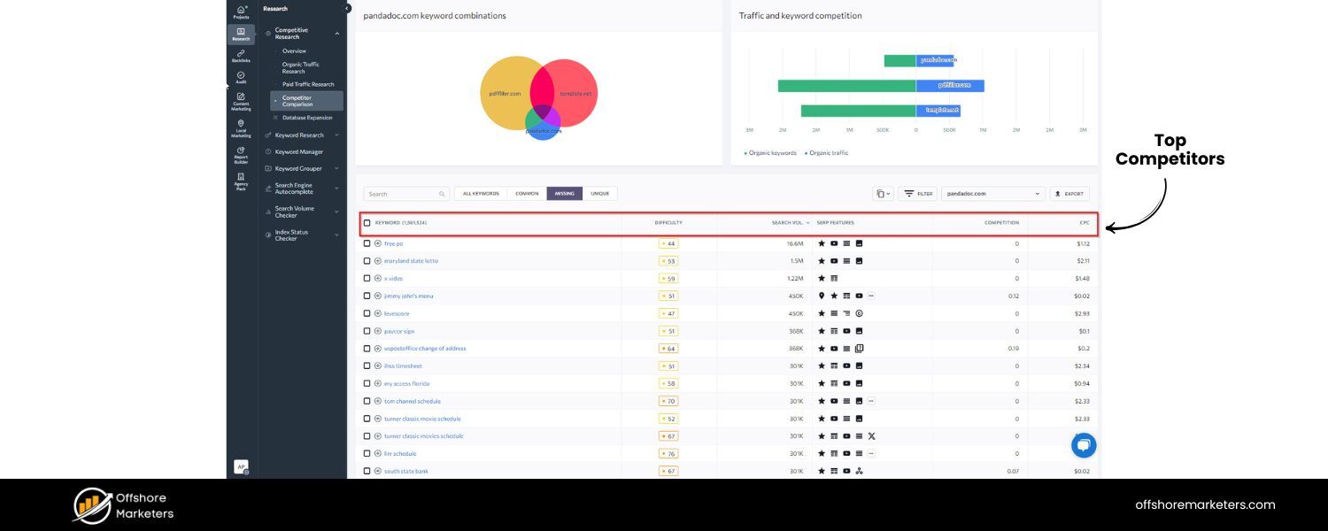Viewport: 1328px width, 531px height.
Task: Check the 'free po' keyword row
Action: (x=367, y=243)
